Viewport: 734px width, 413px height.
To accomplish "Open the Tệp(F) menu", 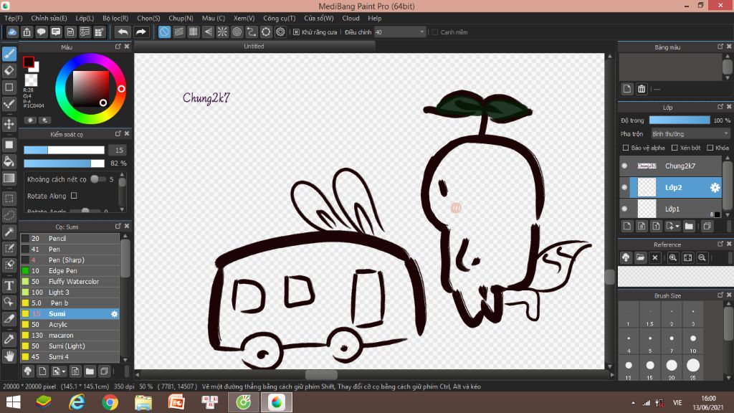I will [13, 18].
